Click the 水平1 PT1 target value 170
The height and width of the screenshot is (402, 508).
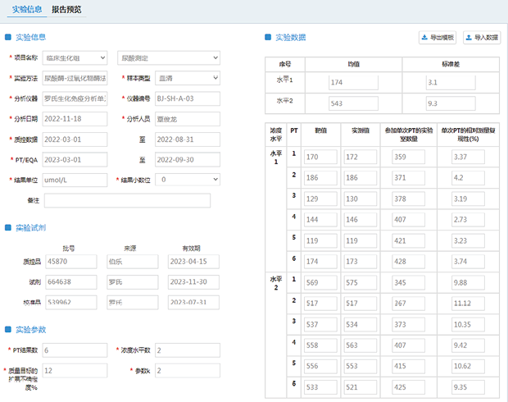(x=320, y=157)
